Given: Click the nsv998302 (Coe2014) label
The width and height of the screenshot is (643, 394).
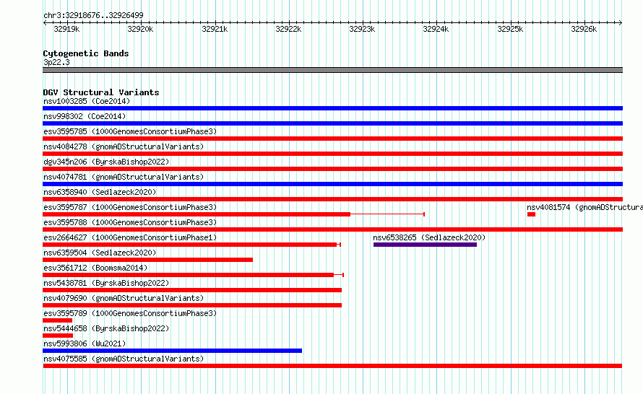Looking at the screenshot, I should click(85, 116).
